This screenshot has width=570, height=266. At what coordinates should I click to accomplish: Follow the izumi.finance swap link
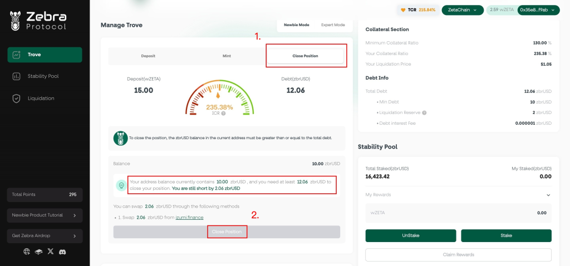189,217
